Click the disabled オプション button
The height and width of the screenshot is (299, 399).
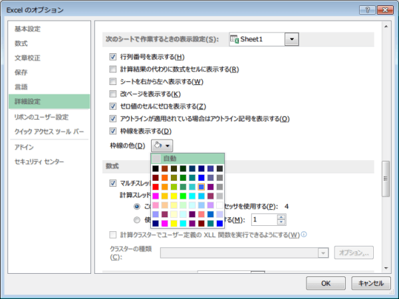[x=354, y=252]
